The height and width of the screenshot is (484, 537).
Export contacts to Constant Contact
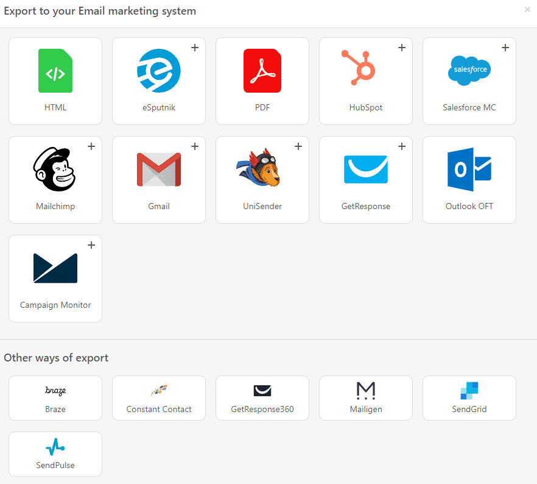point(158,398)
